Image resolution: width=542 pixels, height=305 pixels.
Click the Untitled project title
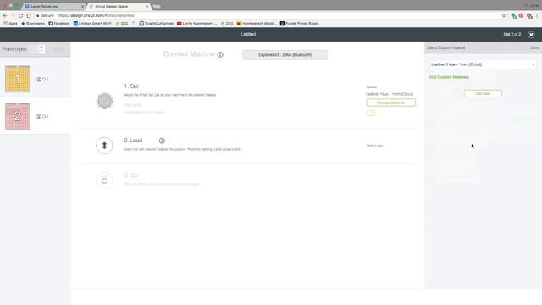coord(248,34)
